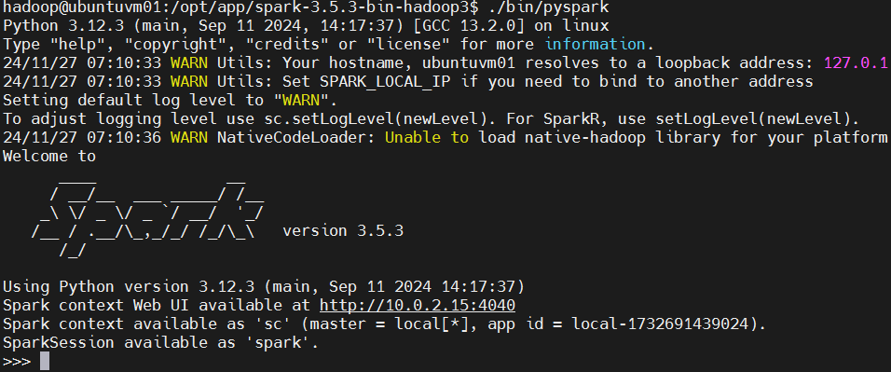Click 'Welcome to' text line

tap(49, 157)
